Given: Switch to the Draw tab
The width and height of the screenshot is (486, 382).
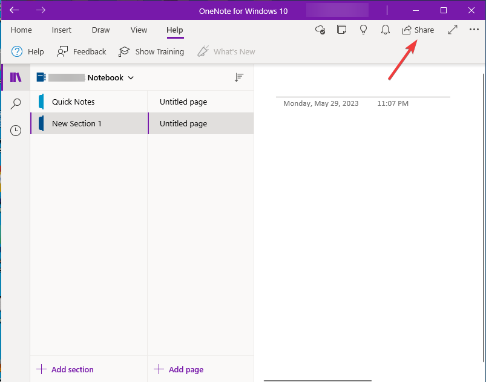Looking at the screenshot, I should tap(100, 30).
